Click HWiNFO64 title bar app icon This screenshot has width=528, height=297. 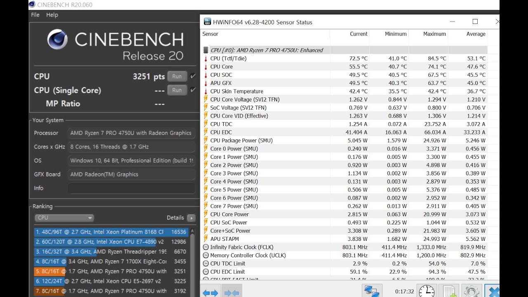point(207,22)
